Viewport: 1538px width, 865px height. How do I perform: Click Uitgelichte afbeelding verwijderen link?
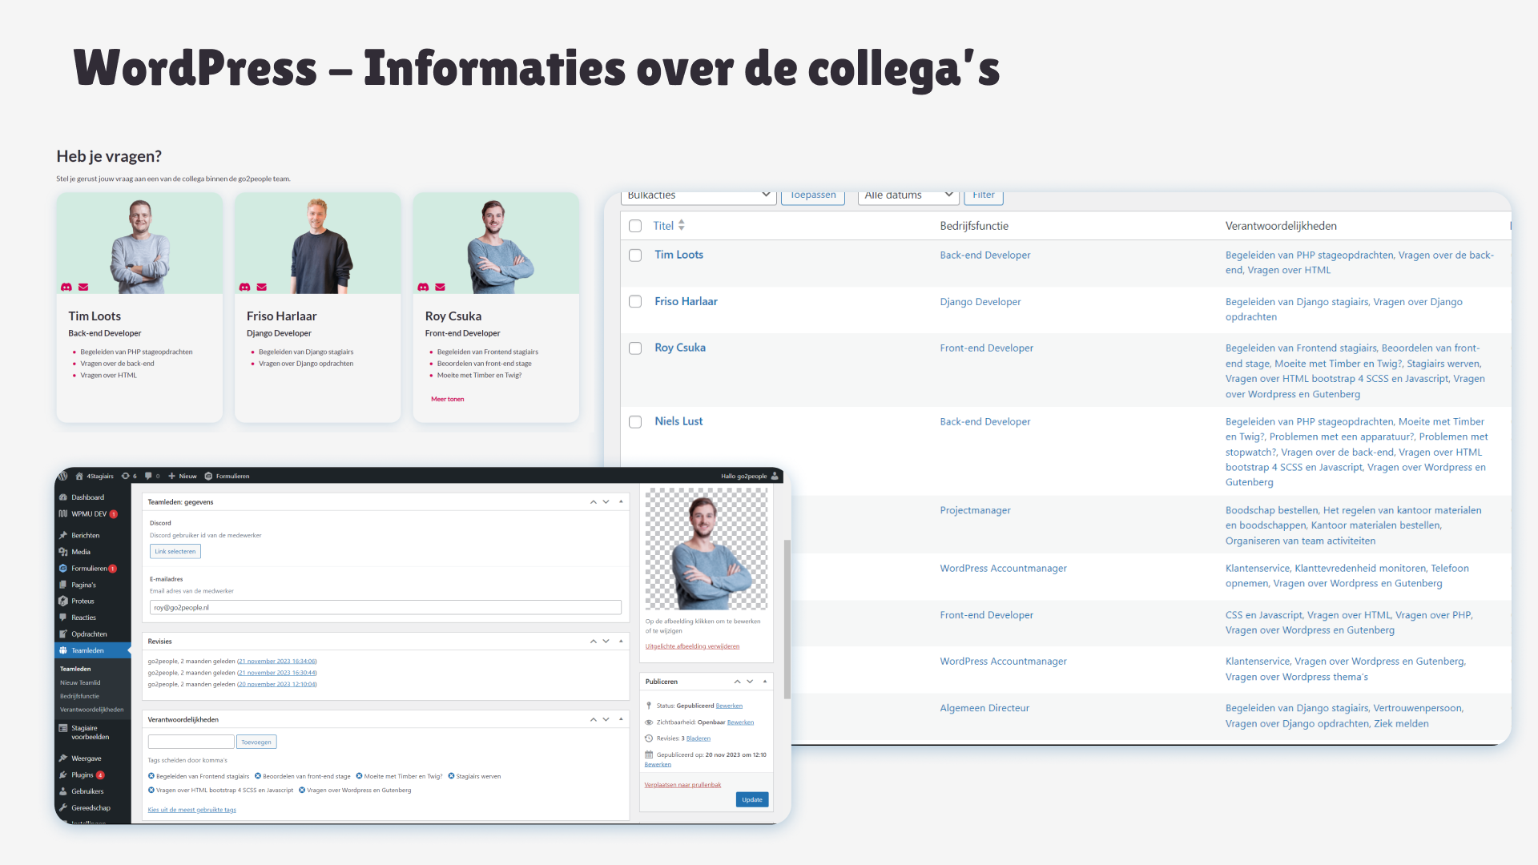click(x=692, y=646)
